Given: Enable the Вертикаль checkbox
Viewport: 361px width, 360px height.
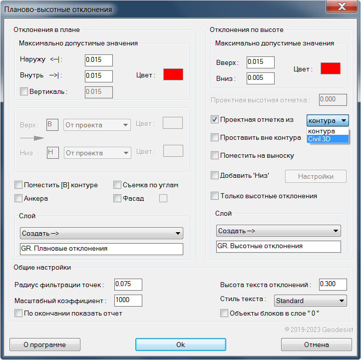Looking at the screenshot, I should pos(23,91).
